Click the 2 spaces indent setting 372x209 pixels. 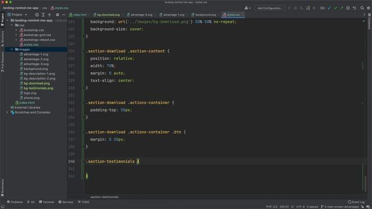tap(312, 207)
